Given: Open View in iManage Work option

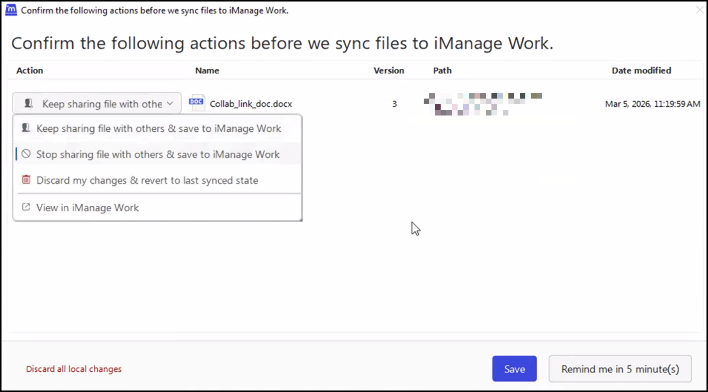Looking at the screenshot, I should point(87,208).
